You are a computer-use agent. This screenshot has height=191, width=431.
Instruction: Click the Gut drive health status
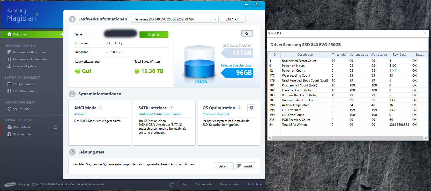[87, 71]
